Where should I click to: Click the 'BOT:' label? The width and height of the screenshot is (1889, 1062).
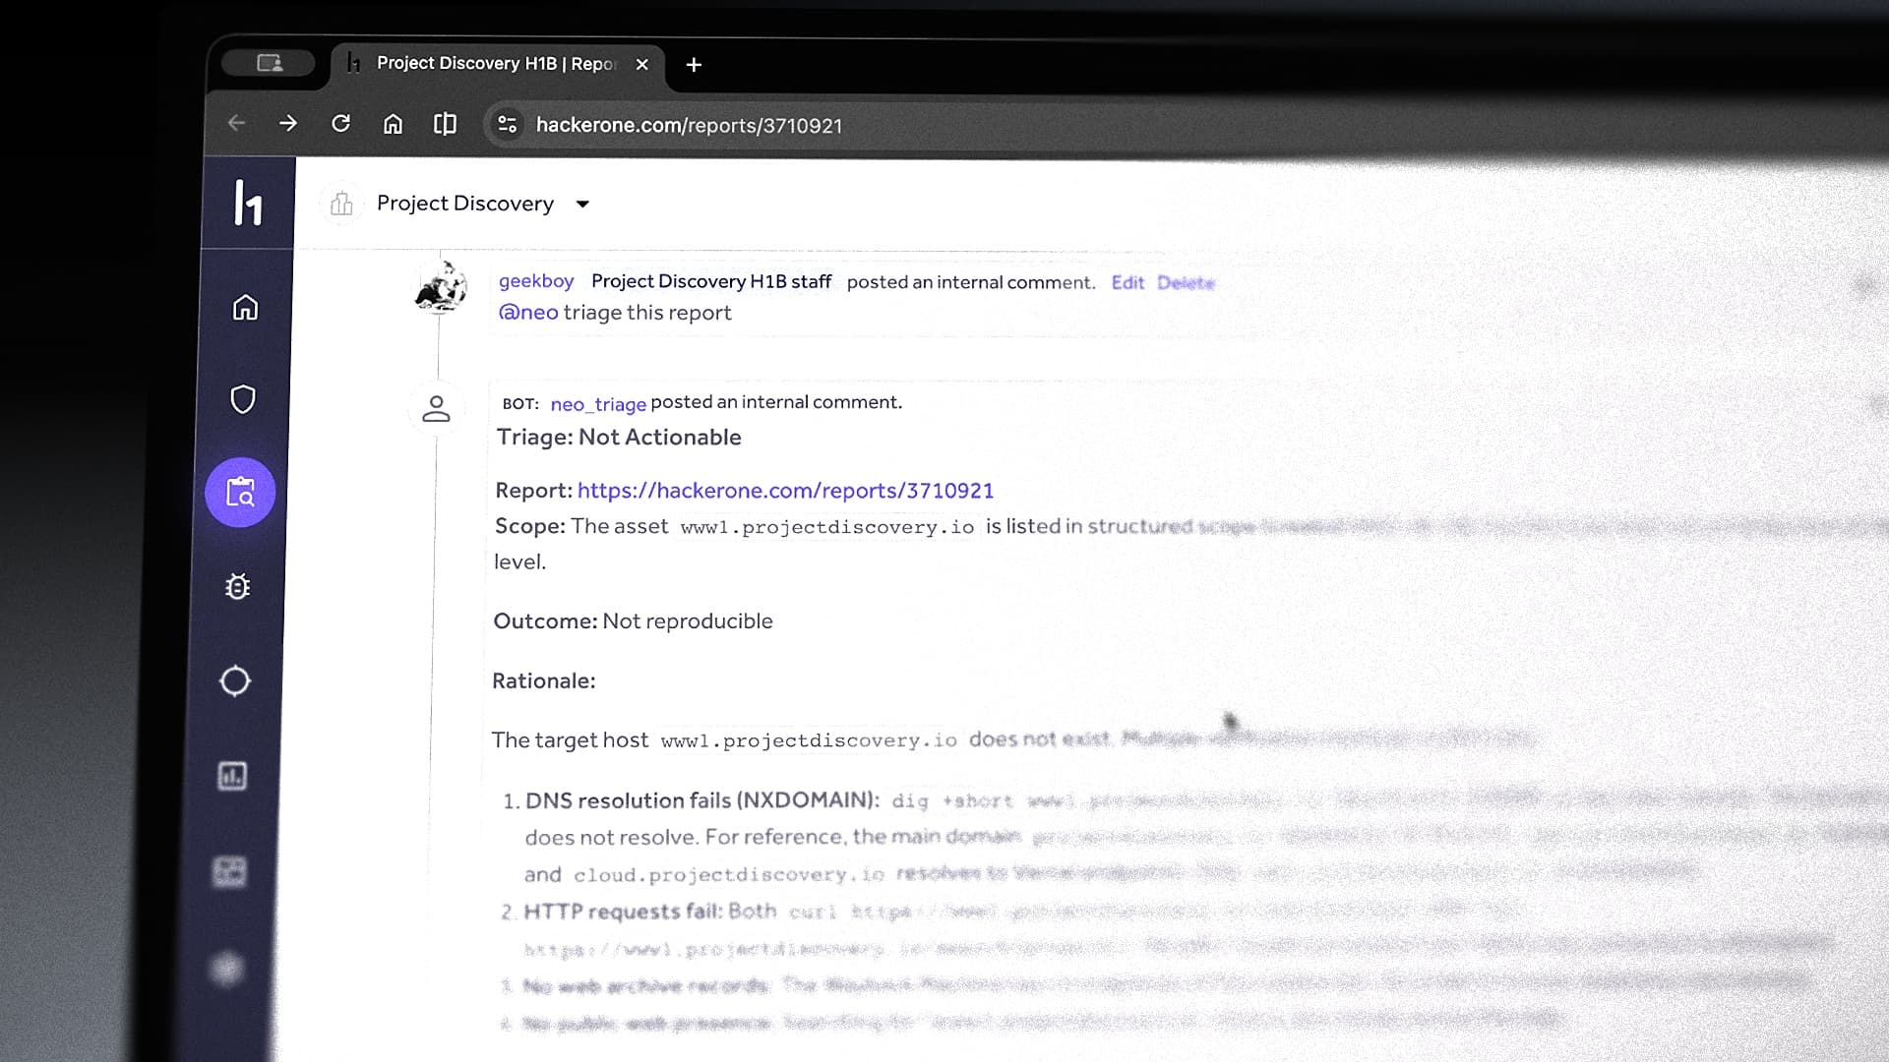click(x=520, y=404)
